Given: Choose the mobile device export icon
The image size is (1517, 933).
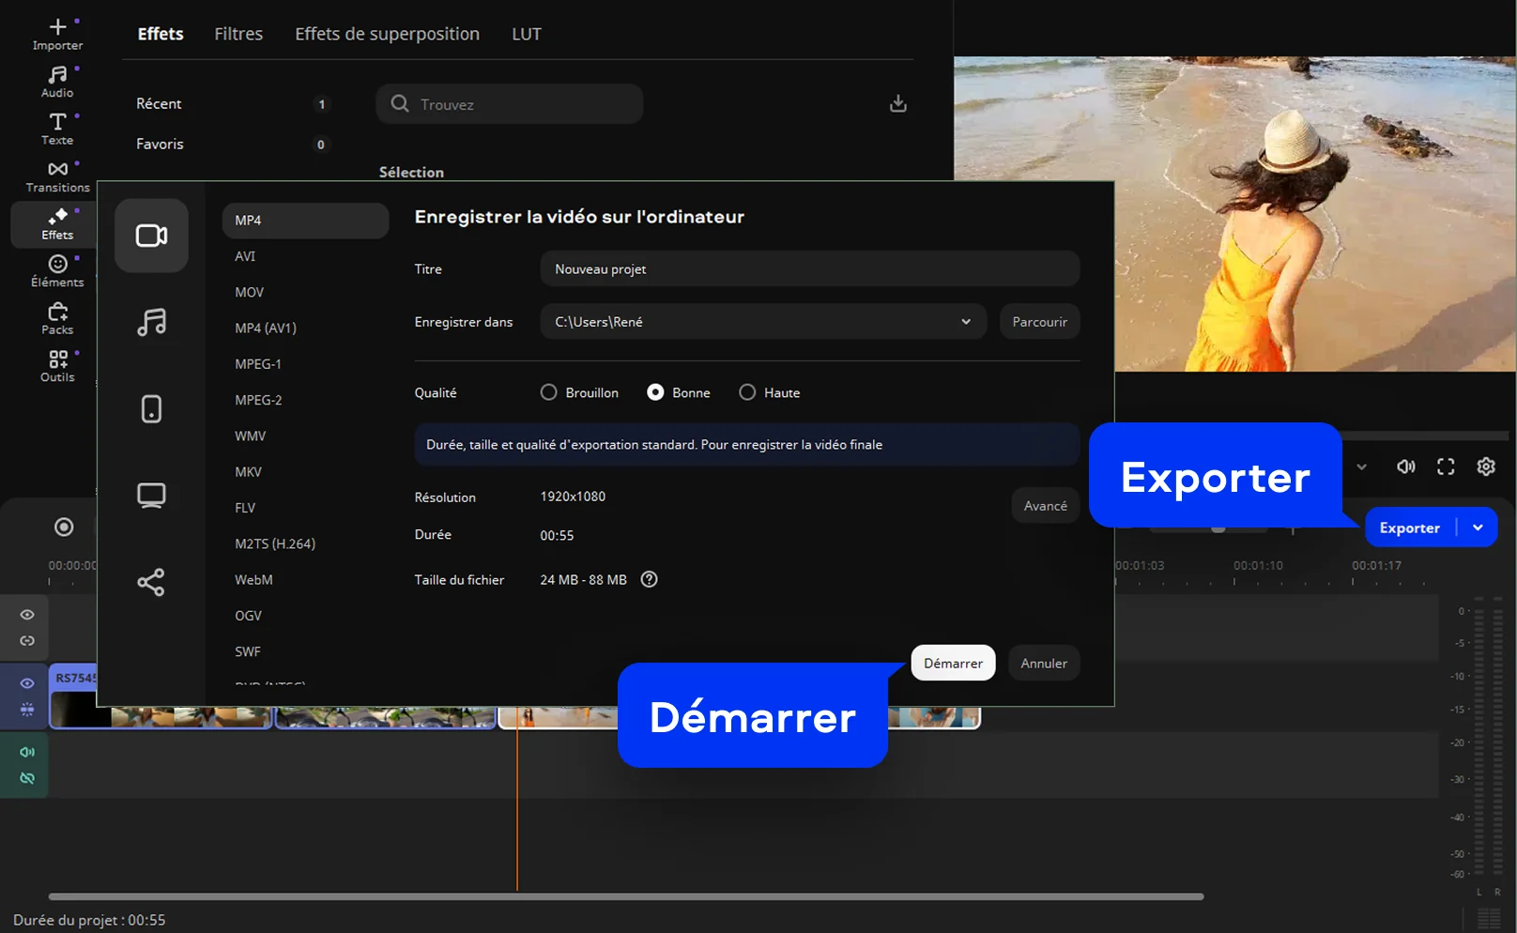Looking at the screenshot, I should [151, 409].
